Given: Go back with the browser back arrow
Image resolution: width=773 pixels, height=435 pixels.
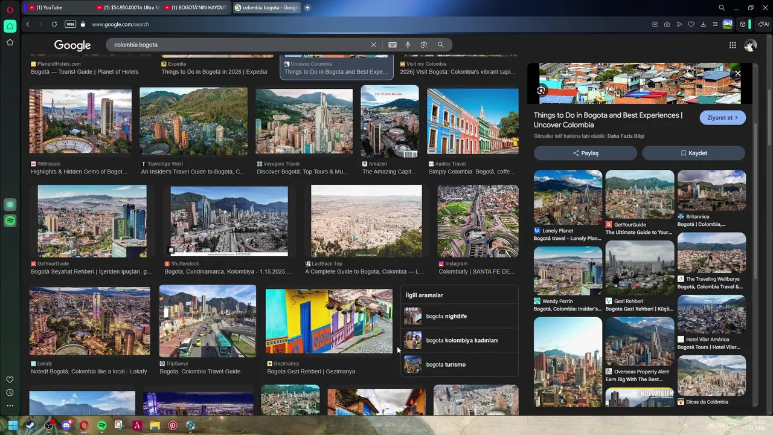Looking at the screenshot, I should (28, 24).
